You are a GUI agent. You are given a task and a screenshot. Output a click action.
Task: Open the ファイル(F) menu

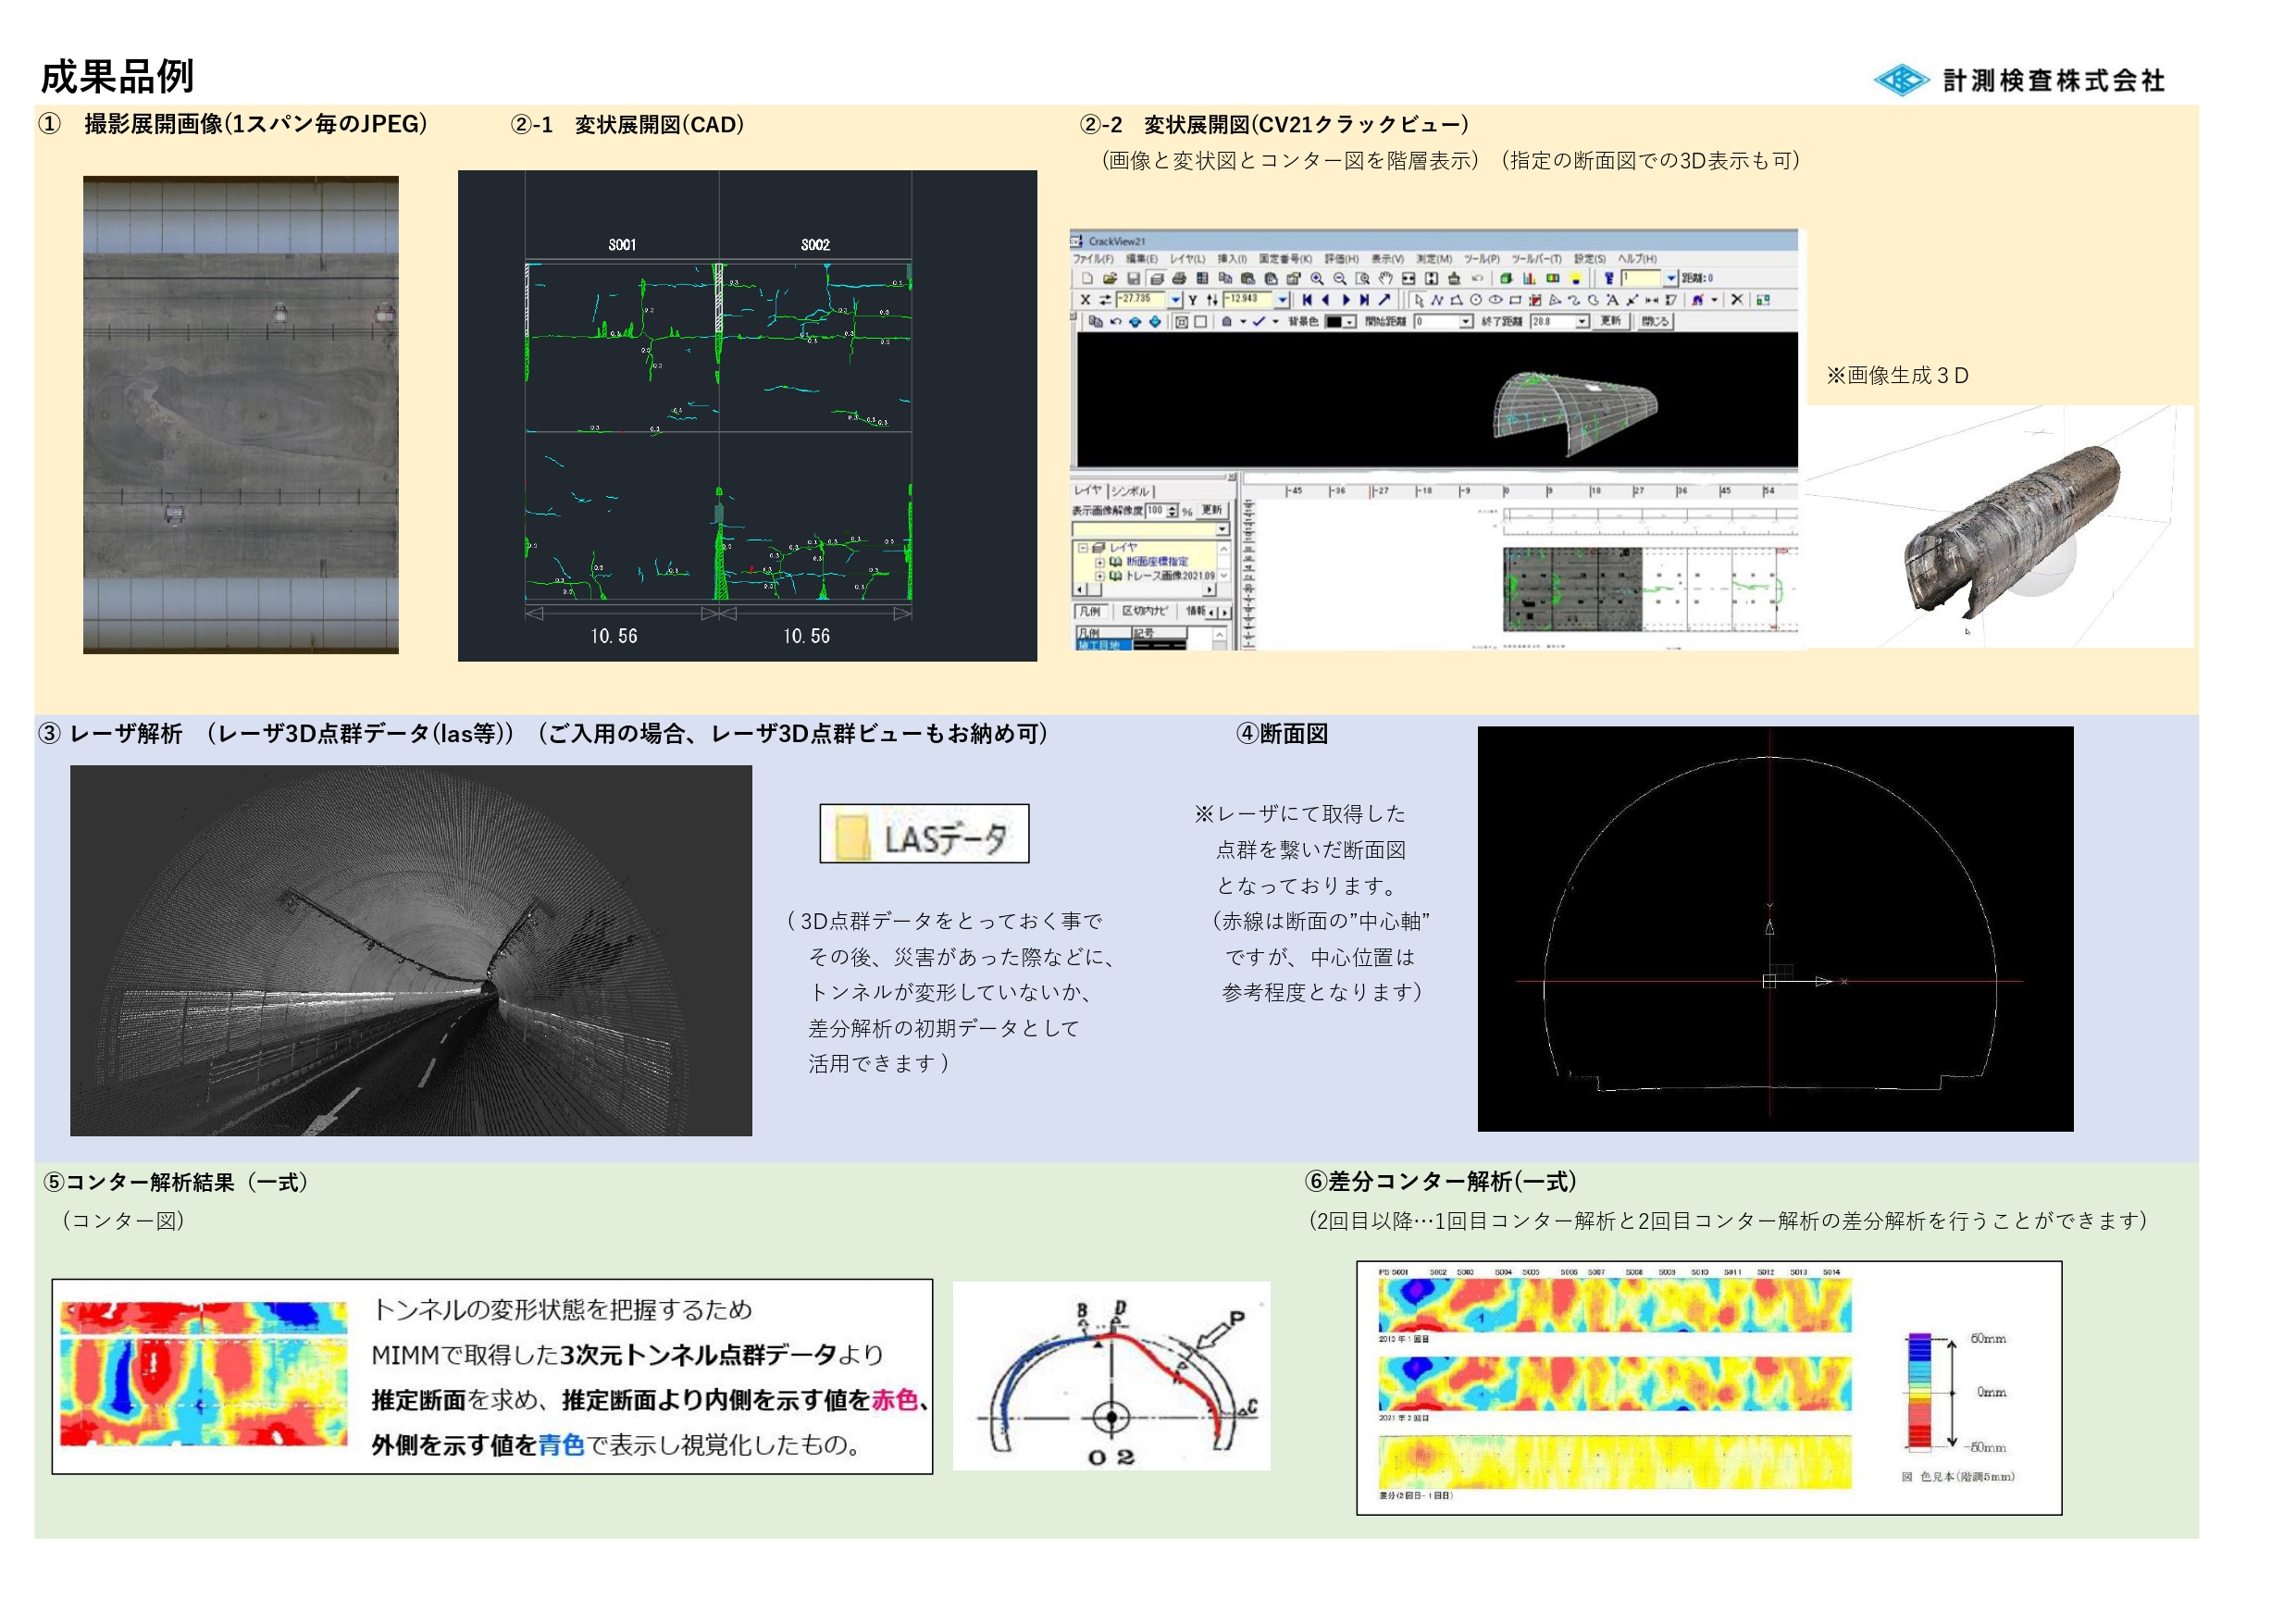(x=1093, y=259)
